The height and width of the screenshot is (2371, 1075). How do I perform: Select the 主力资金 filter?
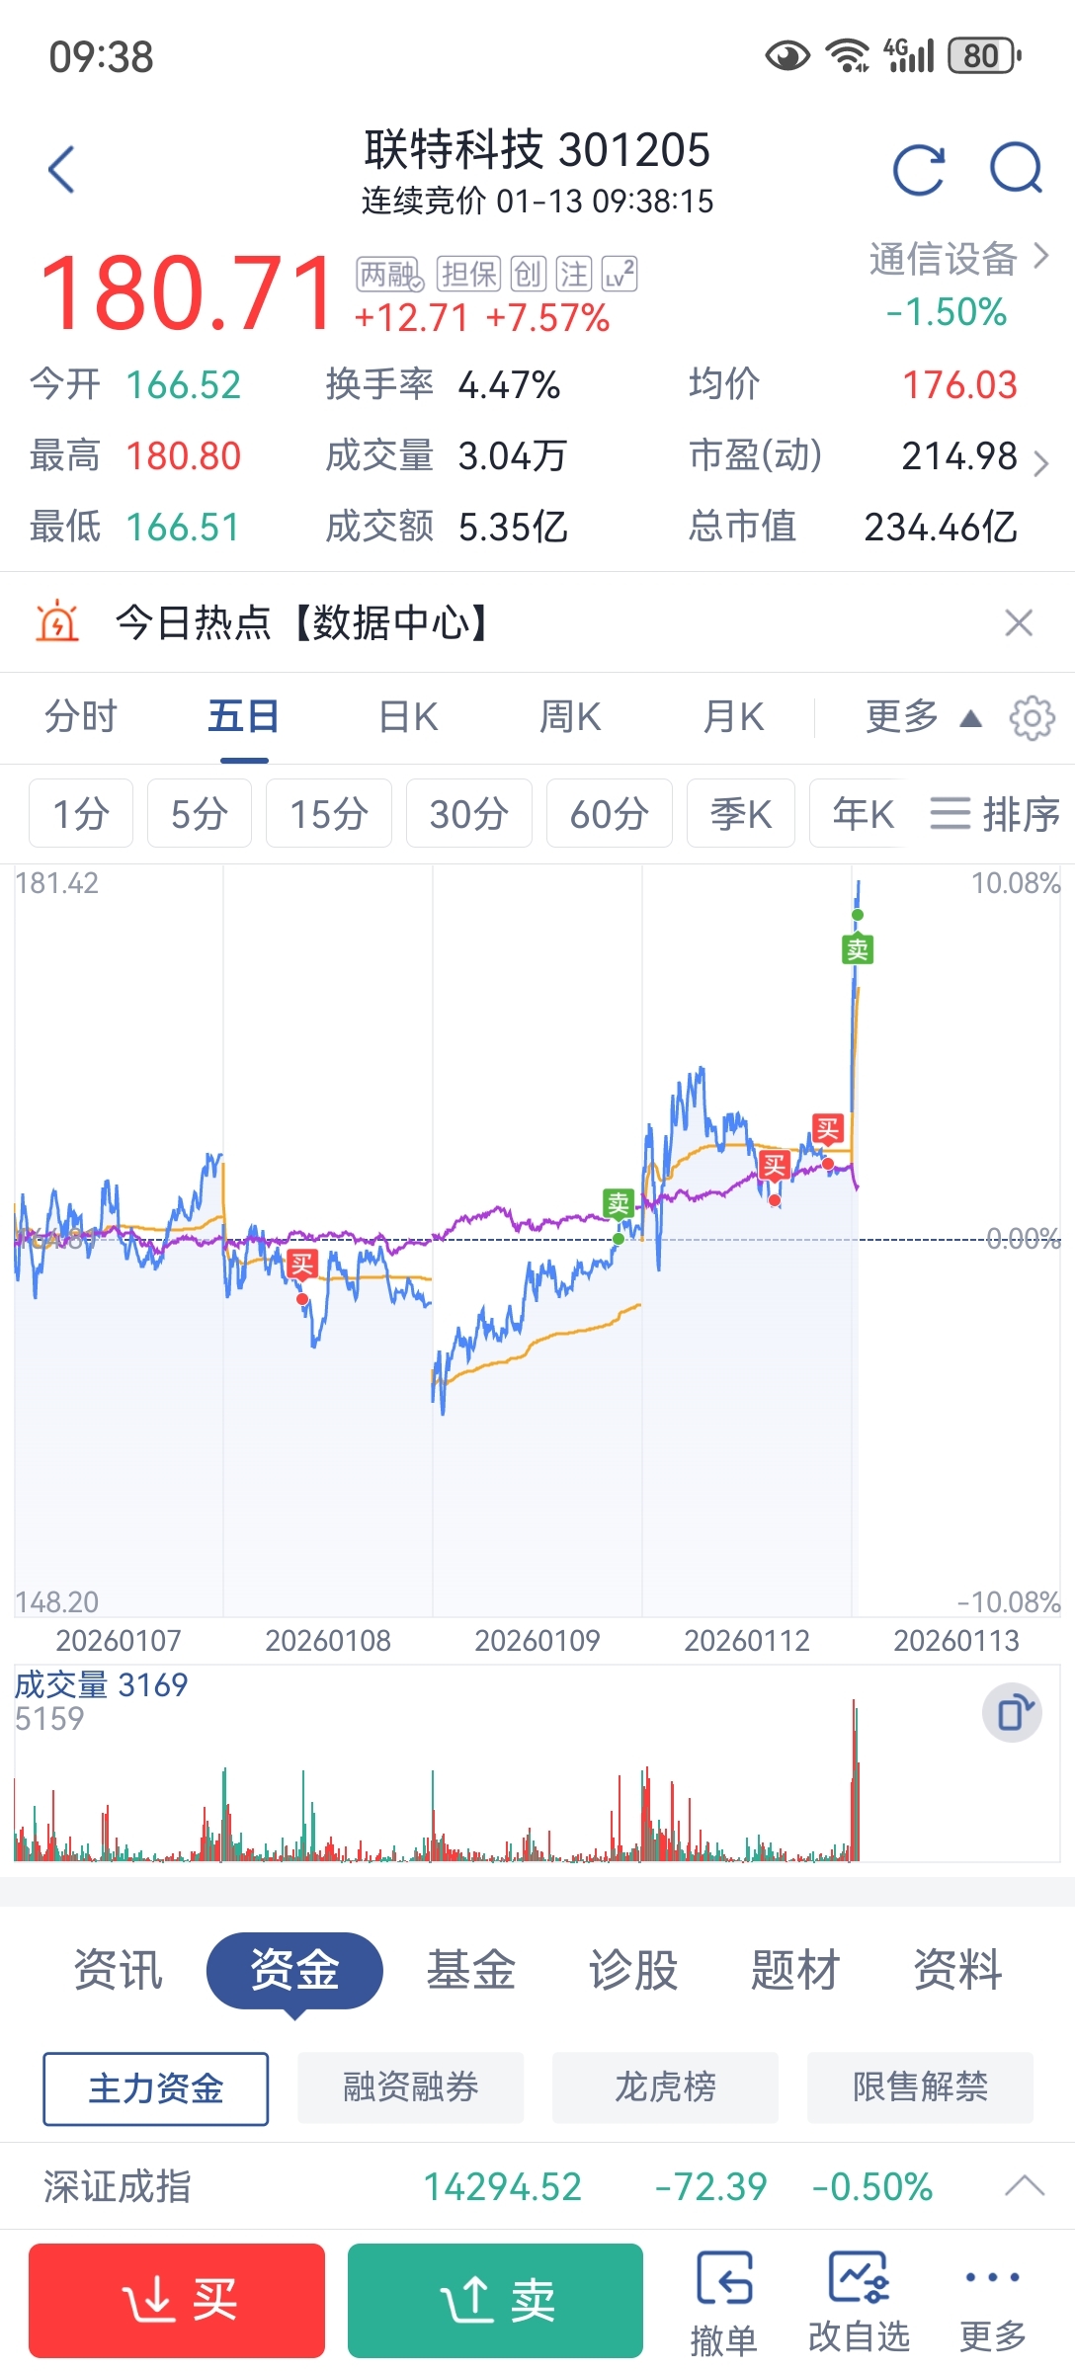pos(155,2088)
